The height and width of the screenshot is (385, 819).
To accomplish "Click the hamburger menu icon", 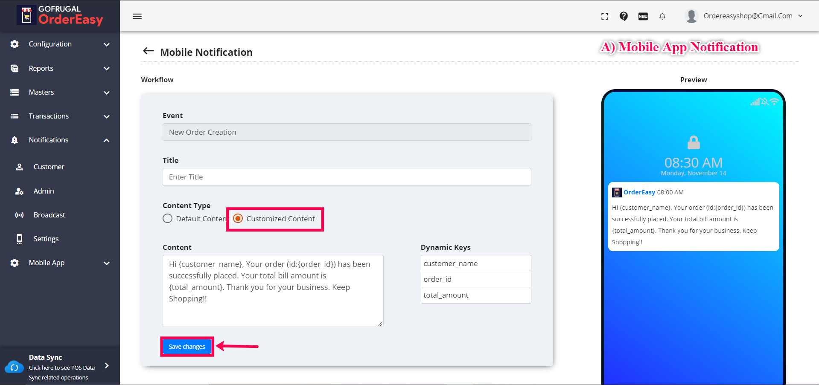I will tap(137, 16).
